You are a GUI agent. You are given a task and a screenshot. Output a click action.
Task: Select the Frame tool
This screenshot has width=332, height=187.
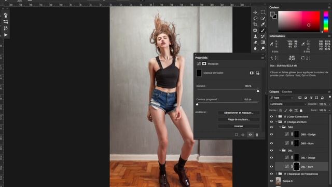tap(255, 30)
